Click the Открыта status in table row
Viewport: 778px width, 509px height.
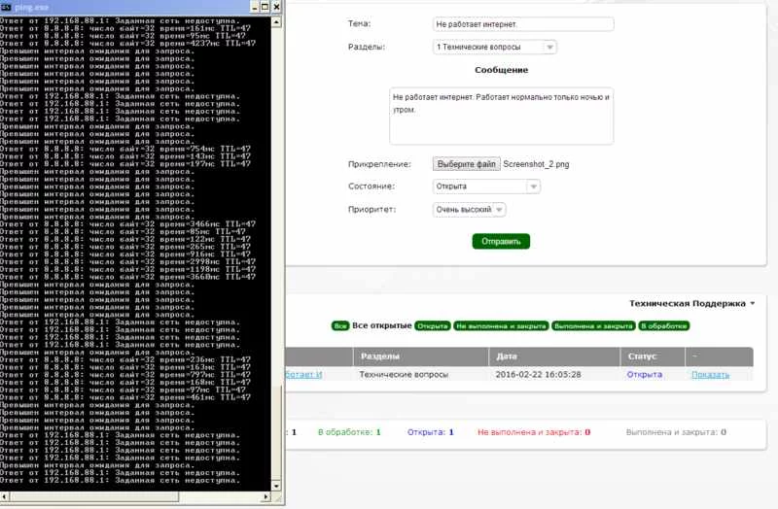645,375
